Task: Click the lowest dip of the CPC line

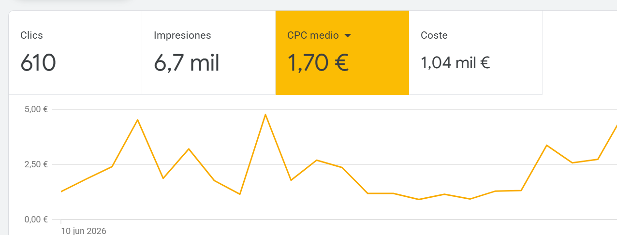Action: click(x=419, y=199)
